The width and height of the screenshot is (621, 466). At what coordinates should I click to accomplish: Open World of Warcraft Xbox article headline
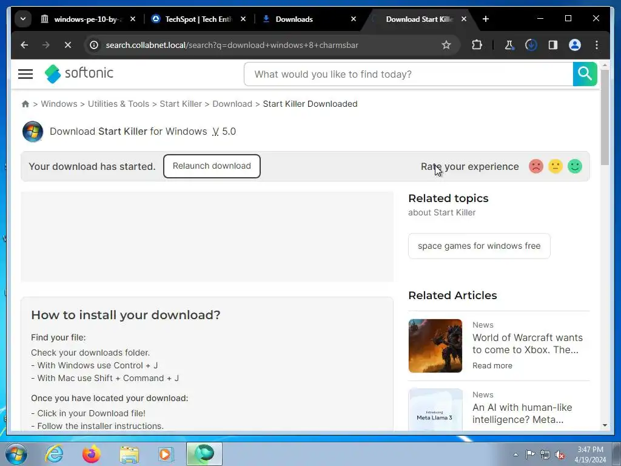tap(528, 343)
